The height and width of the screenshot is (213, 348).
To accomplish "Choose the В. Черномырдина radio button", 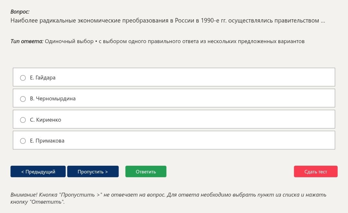I will point(23,99).
